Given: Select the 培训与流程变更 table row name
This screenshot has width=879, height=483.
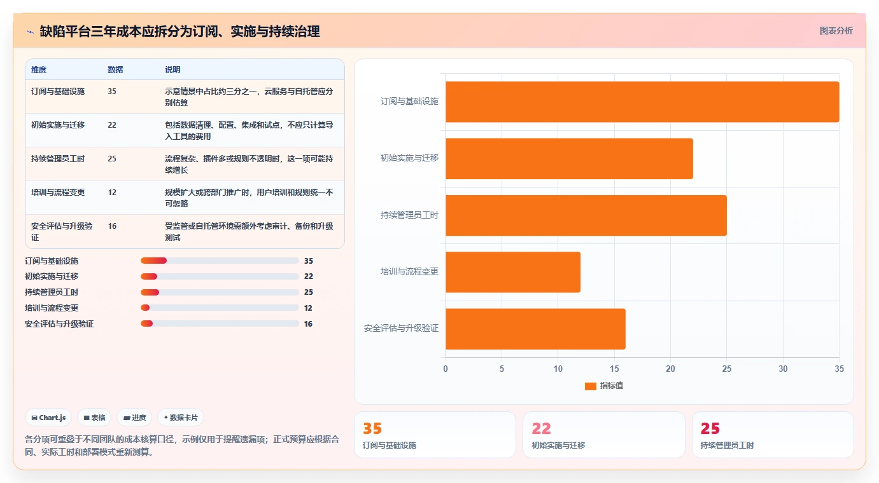Looking at the screenshot, I should 58,193.
